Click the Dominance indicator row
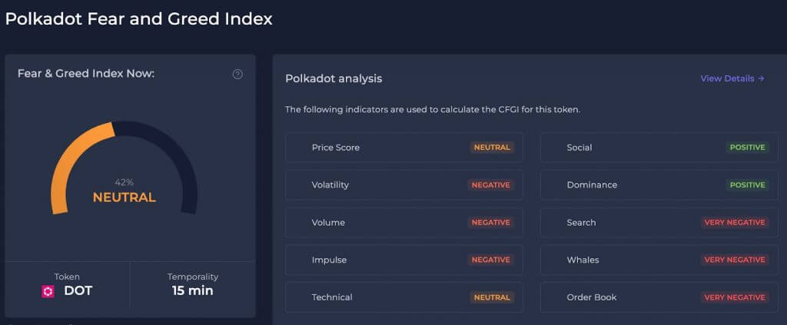This screenshot has height=325, width=787. click(659, 185)
